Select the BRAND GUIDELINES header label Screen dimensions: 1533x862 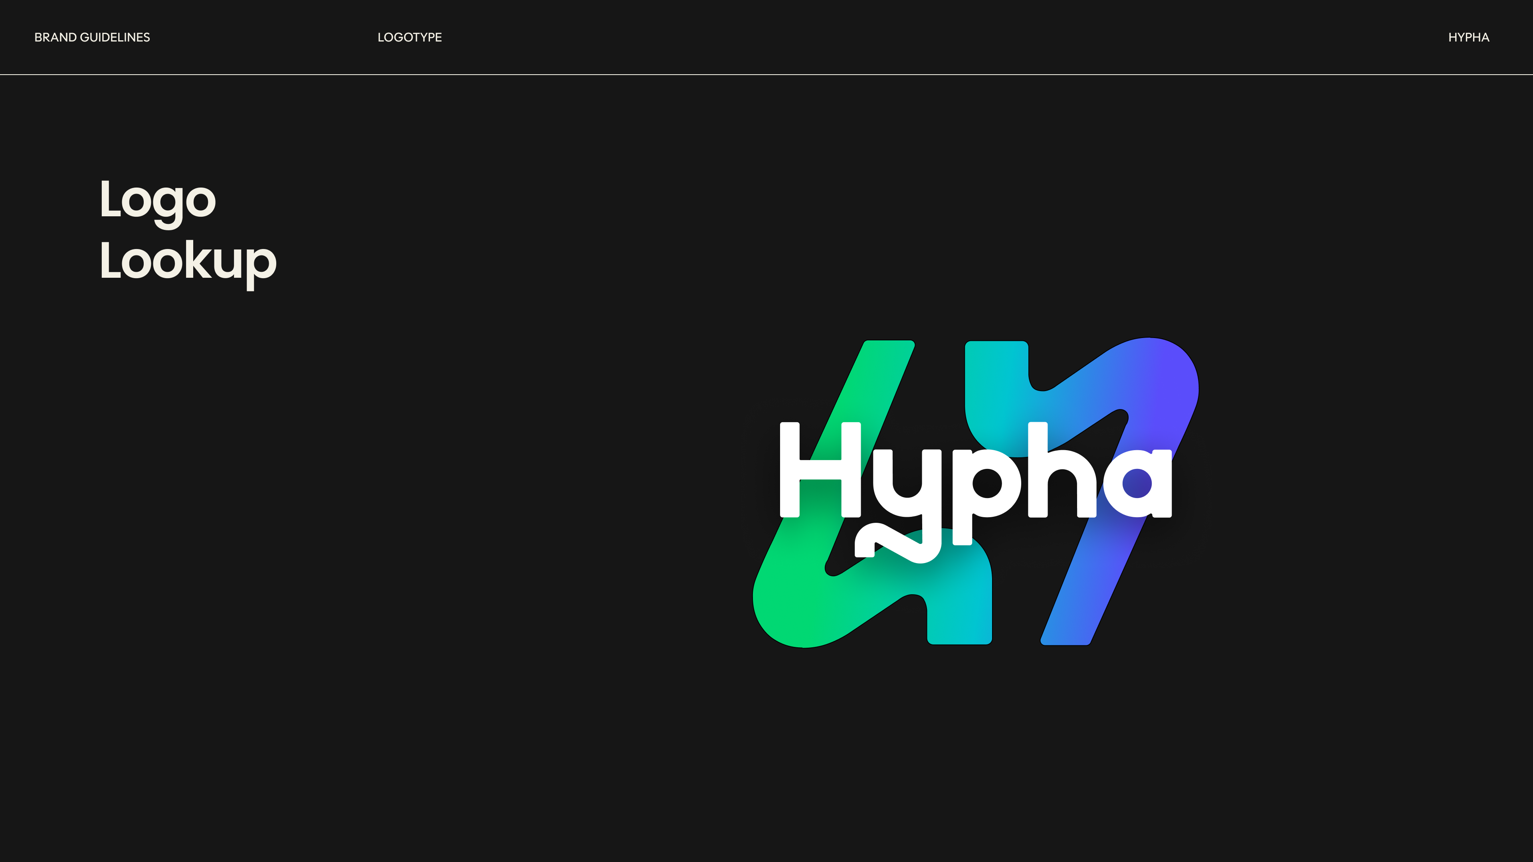pyautogui.click(x=92, y=37)
